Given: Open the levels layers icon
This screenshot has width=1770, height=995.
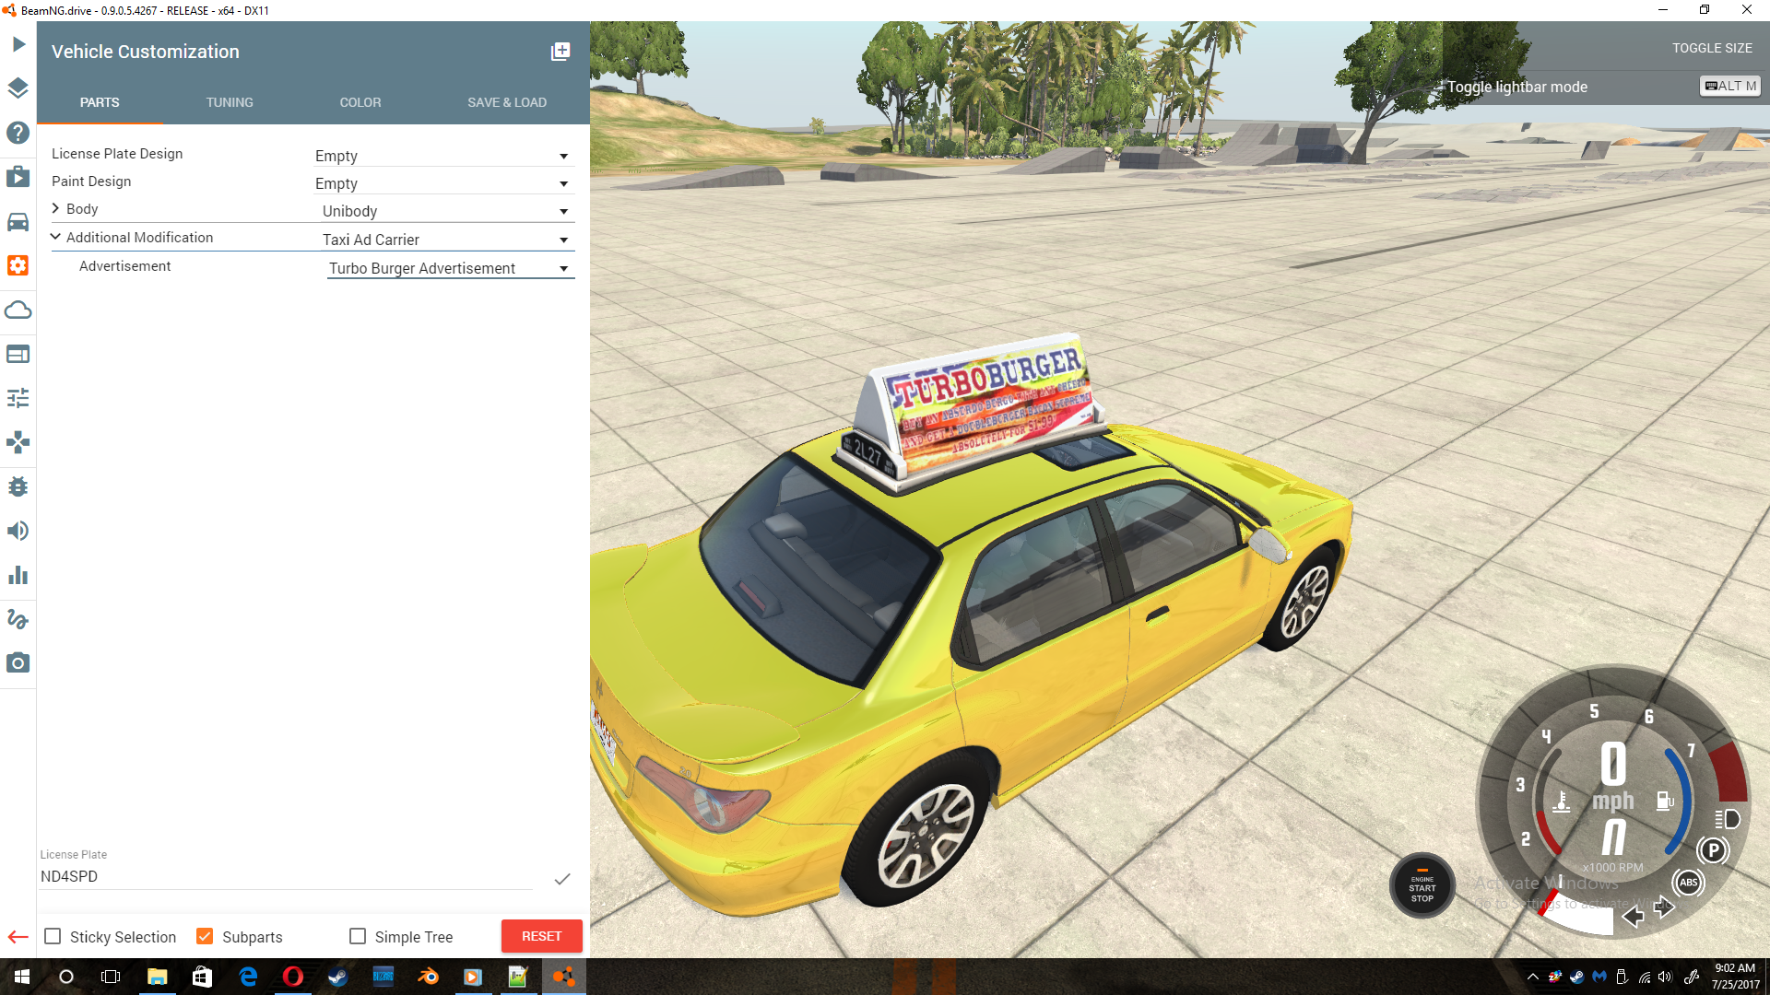Looking at the screenshot, I should [x=18, y=88].
